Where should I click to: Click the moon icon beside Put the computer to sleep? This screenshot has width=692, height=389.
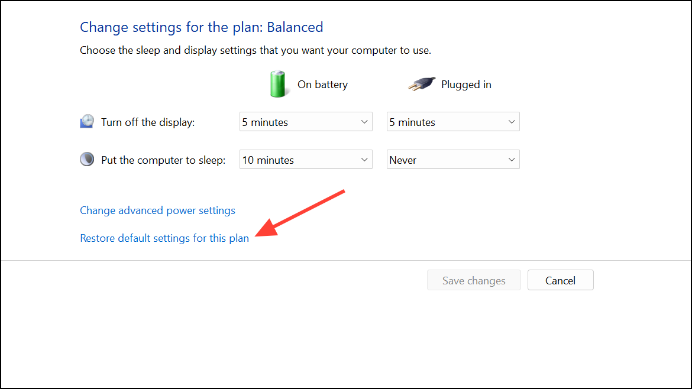pos(86,160)
